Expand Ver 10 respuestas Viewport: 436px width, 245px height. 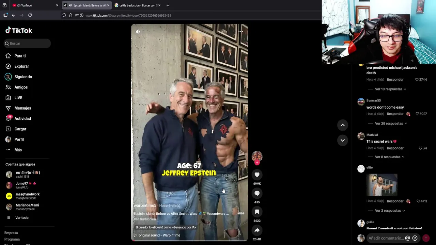tap(391, 89)
